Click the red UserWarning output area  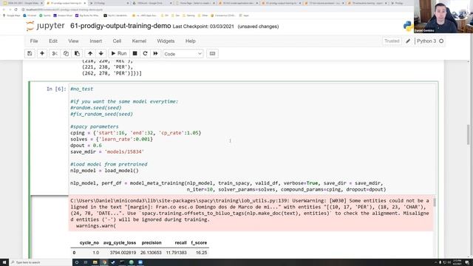[x=251, y=214]
